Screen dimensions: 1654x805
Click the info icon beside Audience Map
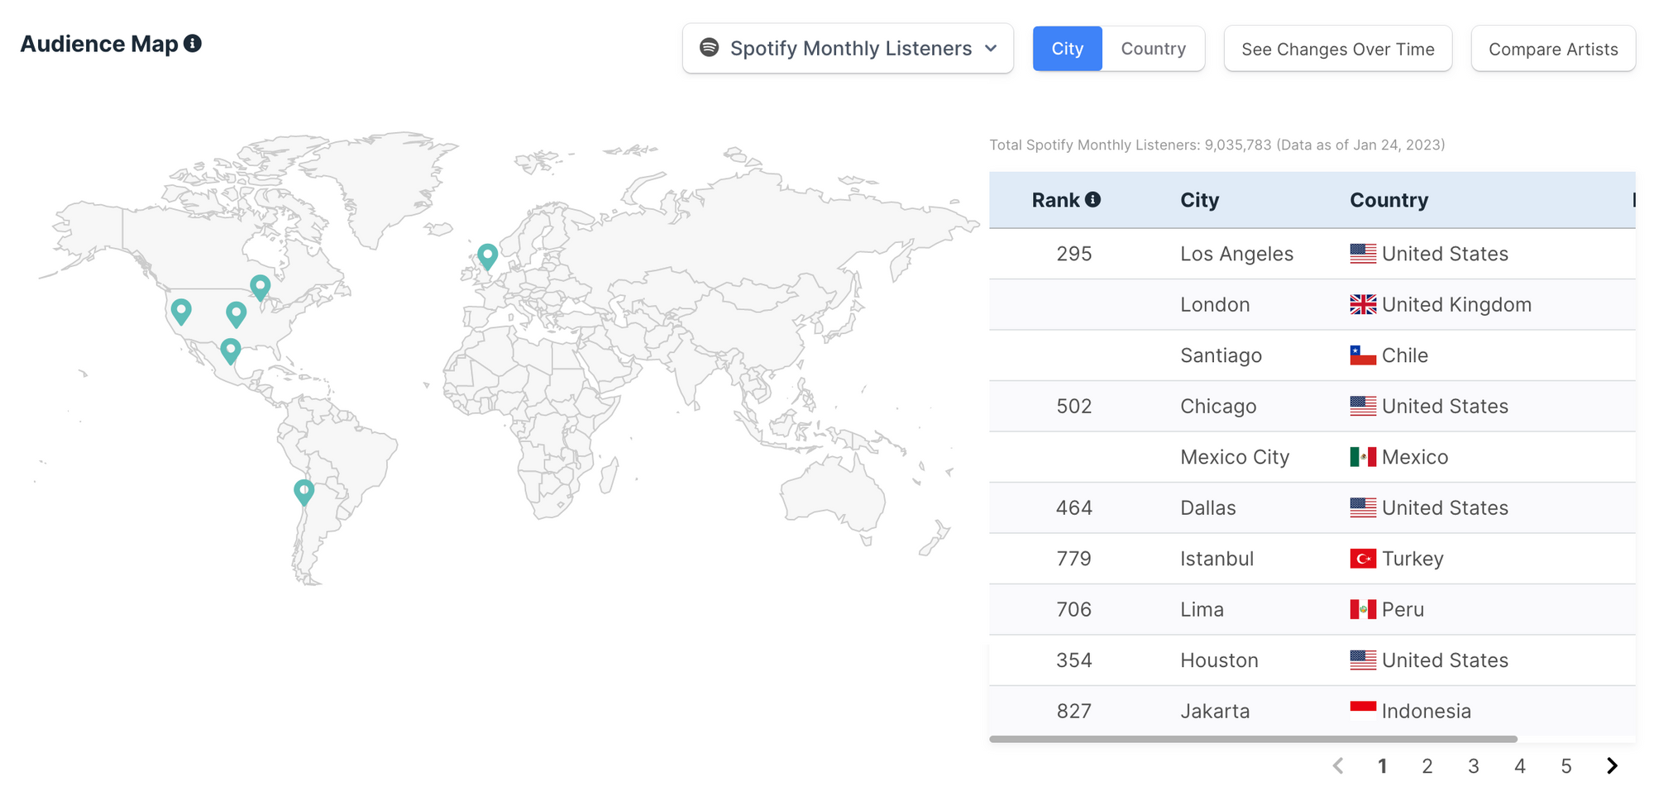193,44
